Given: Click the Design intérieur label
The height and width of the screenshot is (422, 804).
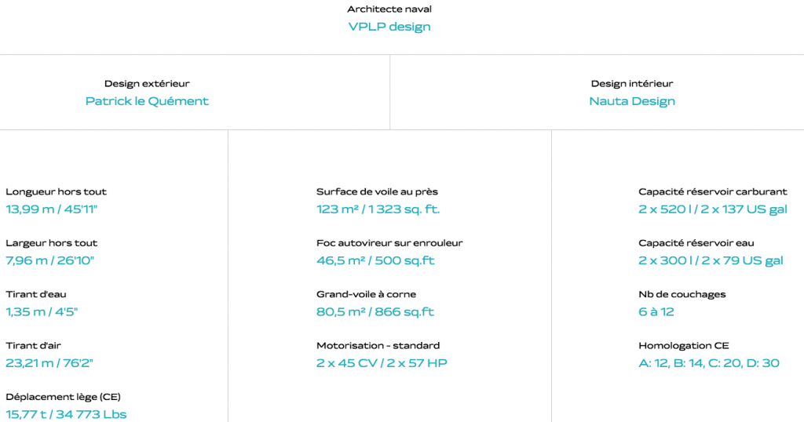Looking at the screenshot, I should (x=632, y=84).
